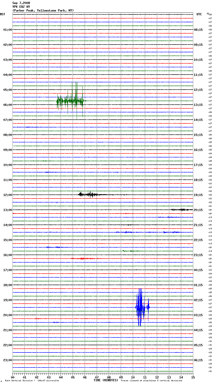Click the 'UTC' column header
Image resolution: width=213 pixels, height=384 pixels.
[199, 14]
